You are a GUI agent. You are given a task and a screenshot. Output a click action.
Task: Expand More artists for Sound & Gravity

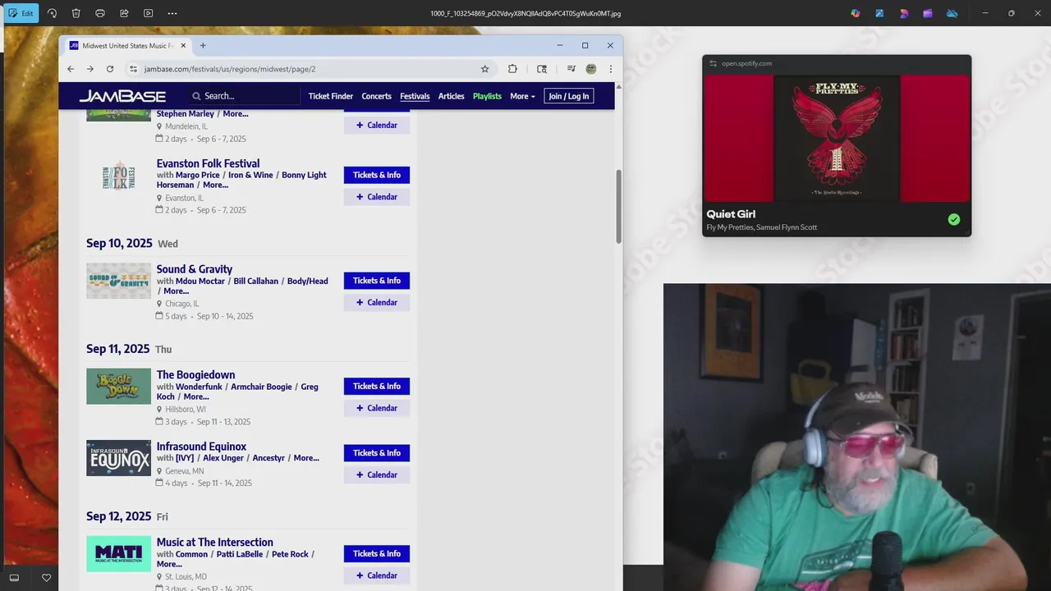(176, 291)
